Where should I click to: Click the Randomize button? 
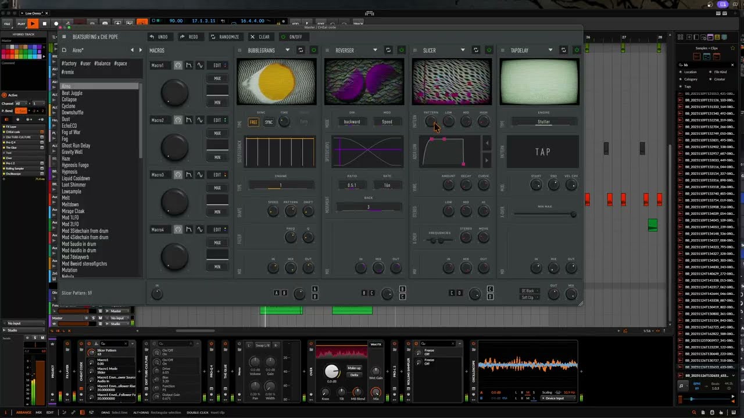[225, 37]
